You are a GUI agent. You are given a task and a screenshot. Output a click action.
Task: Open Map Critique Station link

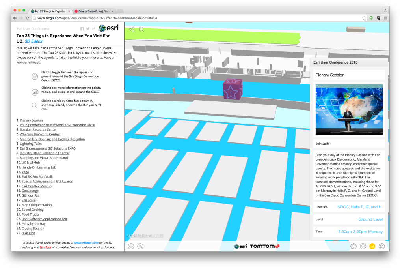point(37,205)
